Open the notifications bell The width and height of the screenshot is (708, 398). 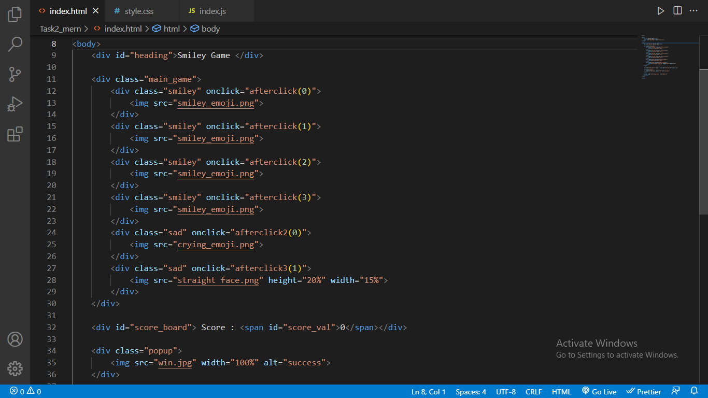694,391
